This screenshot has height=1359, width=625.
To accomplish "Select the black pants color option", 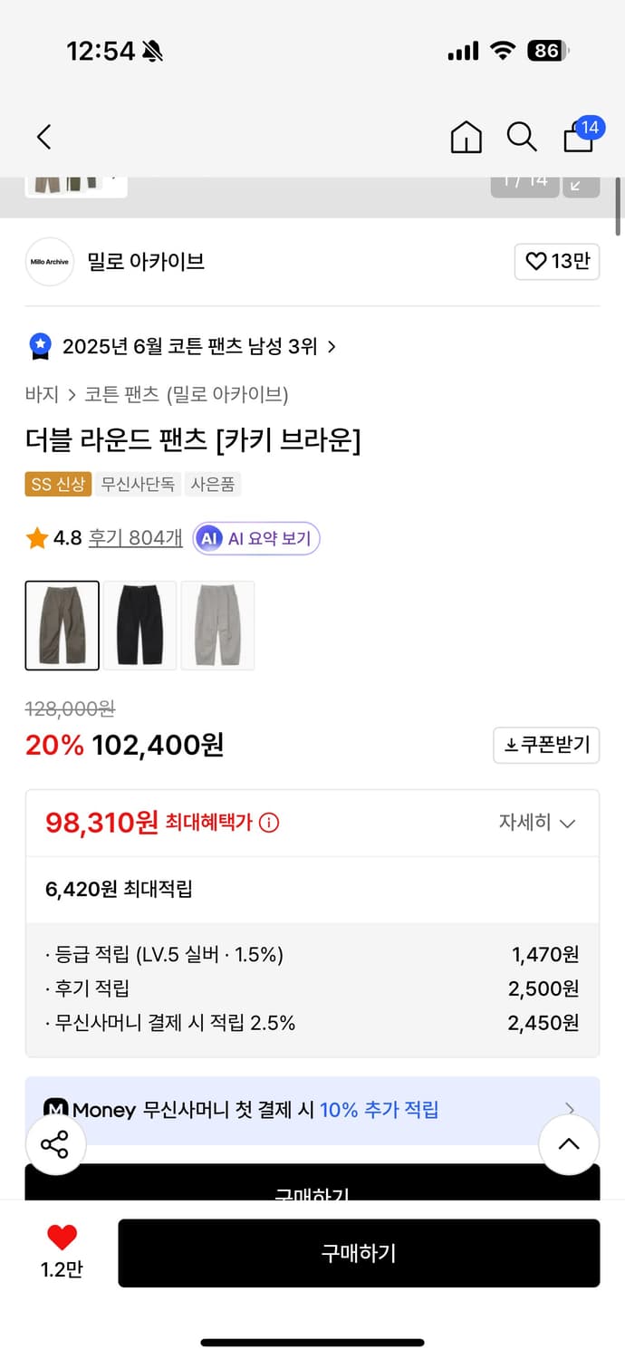I will pos(139,625).
